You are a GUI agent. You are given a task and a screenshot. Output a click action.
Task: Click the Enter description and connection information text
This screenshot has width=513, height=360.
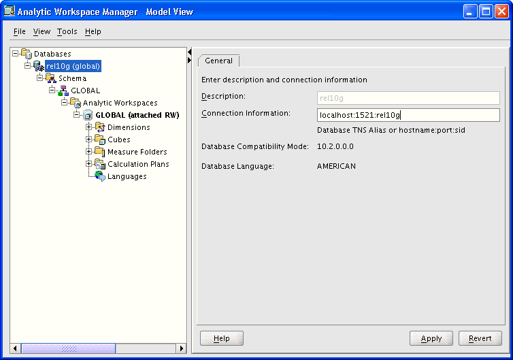coord(284,80)
